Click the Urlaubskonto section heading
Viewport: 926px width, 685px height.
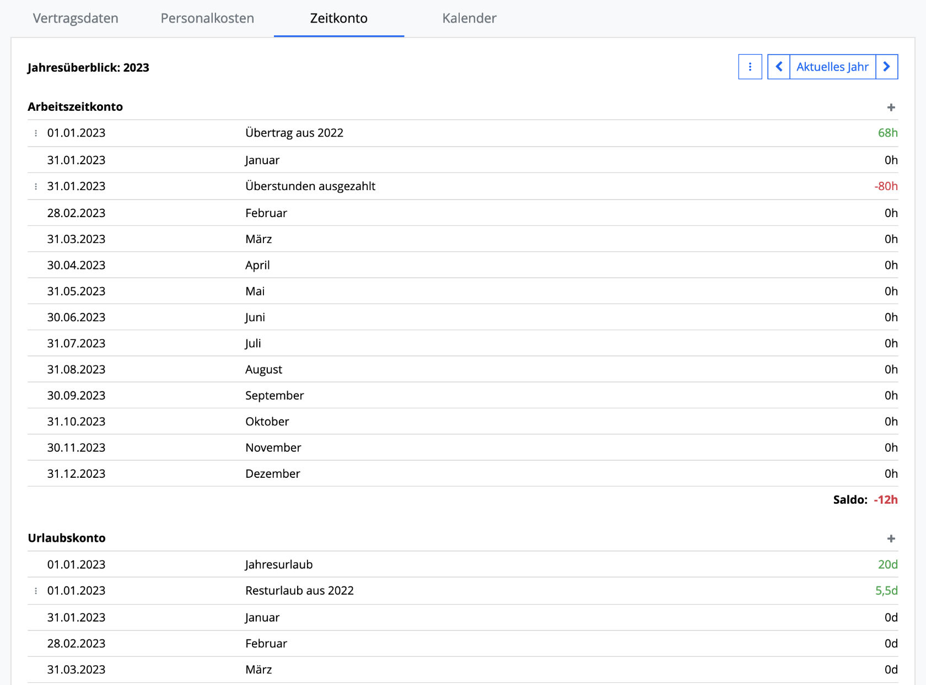pyautogui.click(x=67, y=538)
